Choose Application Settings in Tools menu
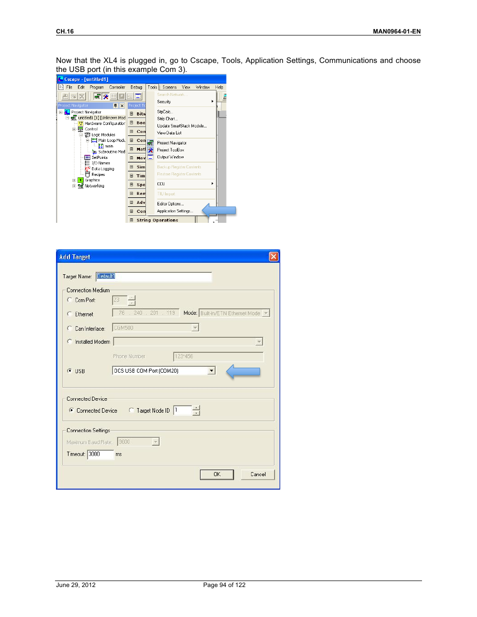The height and width of the screenshot is (617, 477). coord(175,211)
